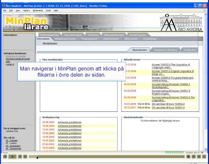Click the Firefox activity throbber icon
Screen dimensions: 209x164
pos(205,11)
